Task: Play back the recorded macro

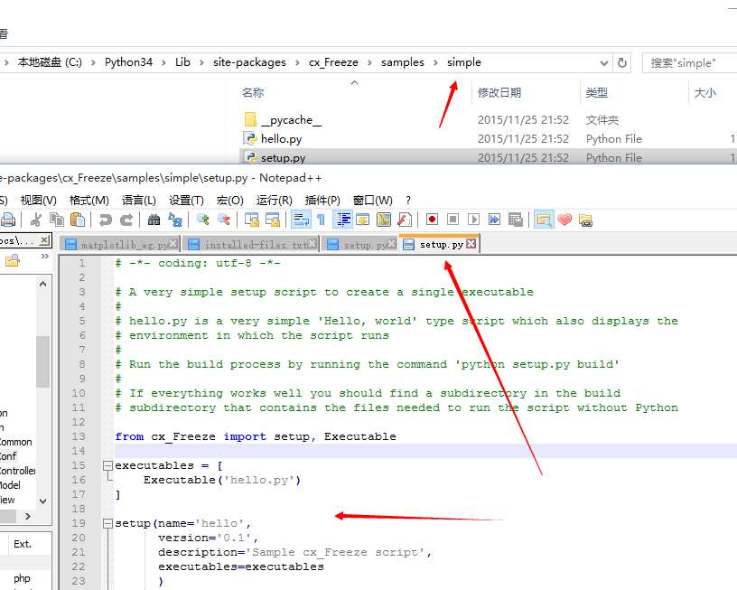Action: tap(473, 220)
